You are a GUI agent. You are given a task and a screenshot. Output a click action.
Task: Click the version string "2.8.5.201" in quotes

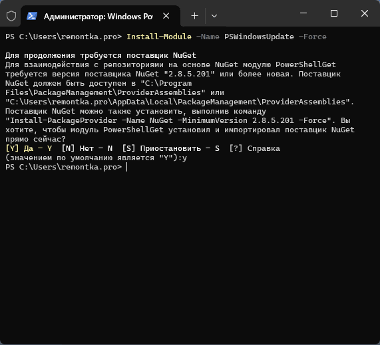point(189,74)
